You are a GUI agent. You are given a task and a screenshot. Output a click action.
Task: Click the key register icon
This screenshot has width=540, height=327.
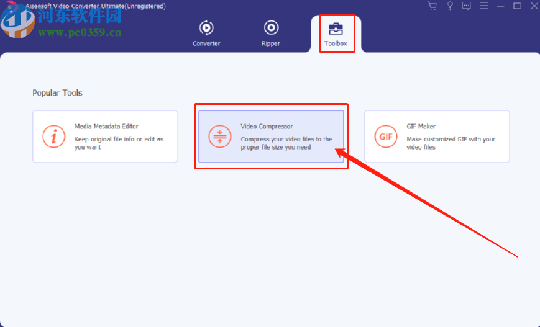coord(450,6)
